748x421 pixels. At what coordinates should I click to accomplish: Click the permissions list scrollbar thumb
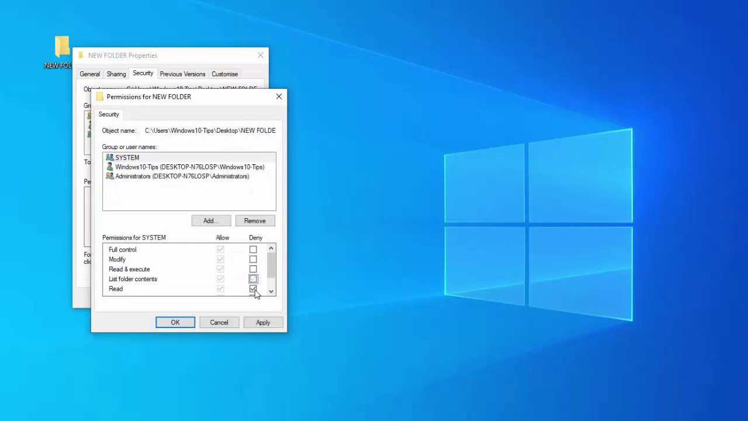coord(271,265)
